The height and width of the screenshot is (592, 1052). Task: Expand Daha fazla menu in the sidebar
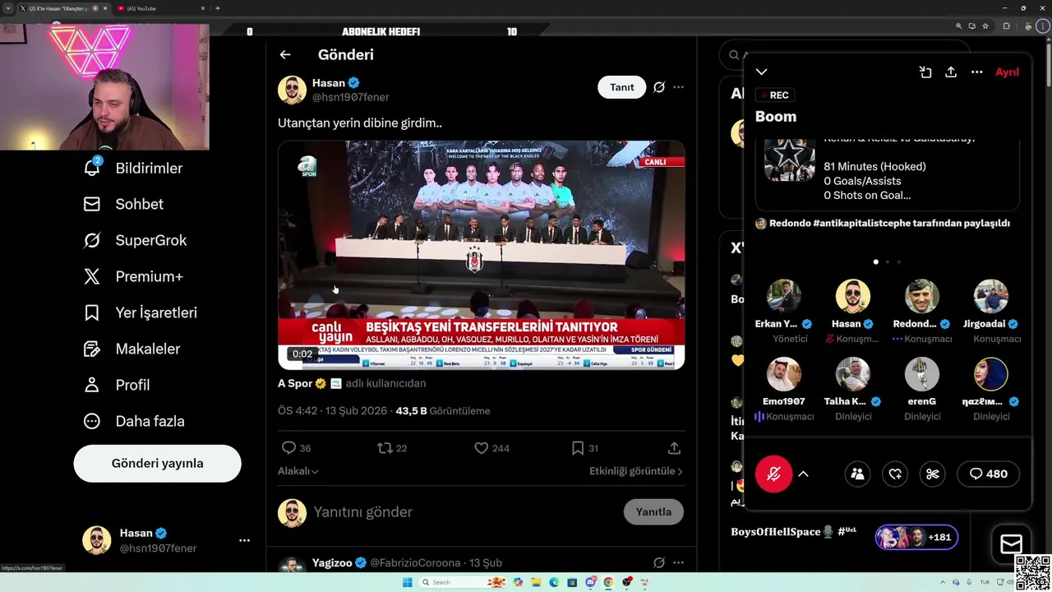point(134,421)
